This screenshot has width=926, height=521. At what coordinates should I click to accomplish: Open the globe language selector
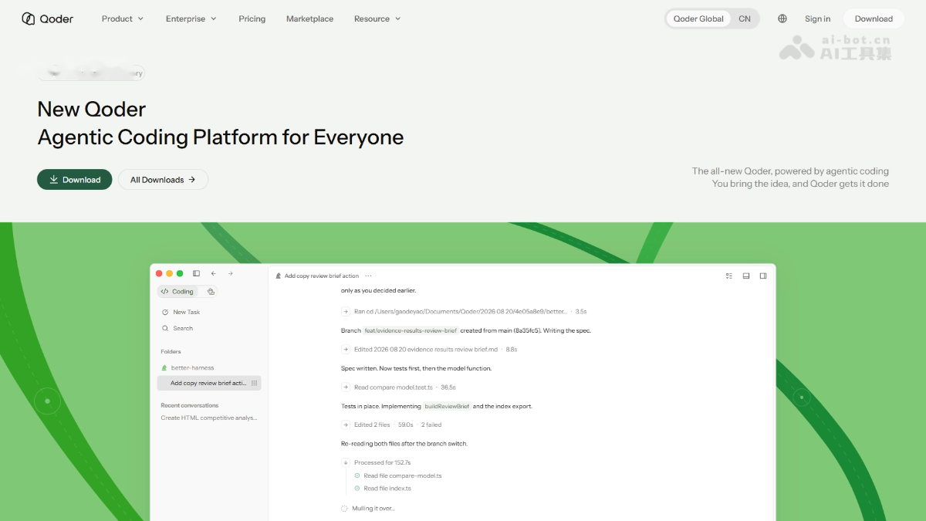click(782, 19)
